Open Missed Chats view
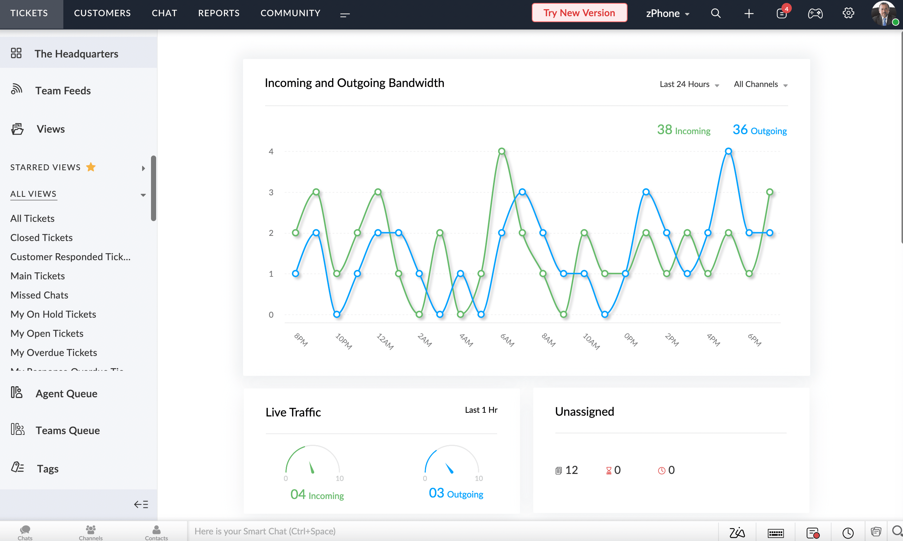 39,295
